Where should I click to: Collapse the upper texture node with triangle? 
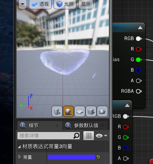click(140, 28)
